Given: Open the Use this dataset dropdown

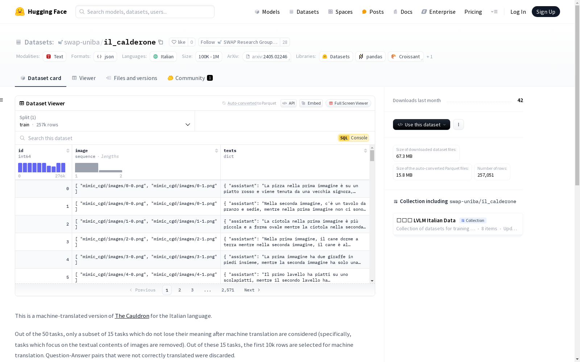Looking at the screenshot, I should coord(422,125).
